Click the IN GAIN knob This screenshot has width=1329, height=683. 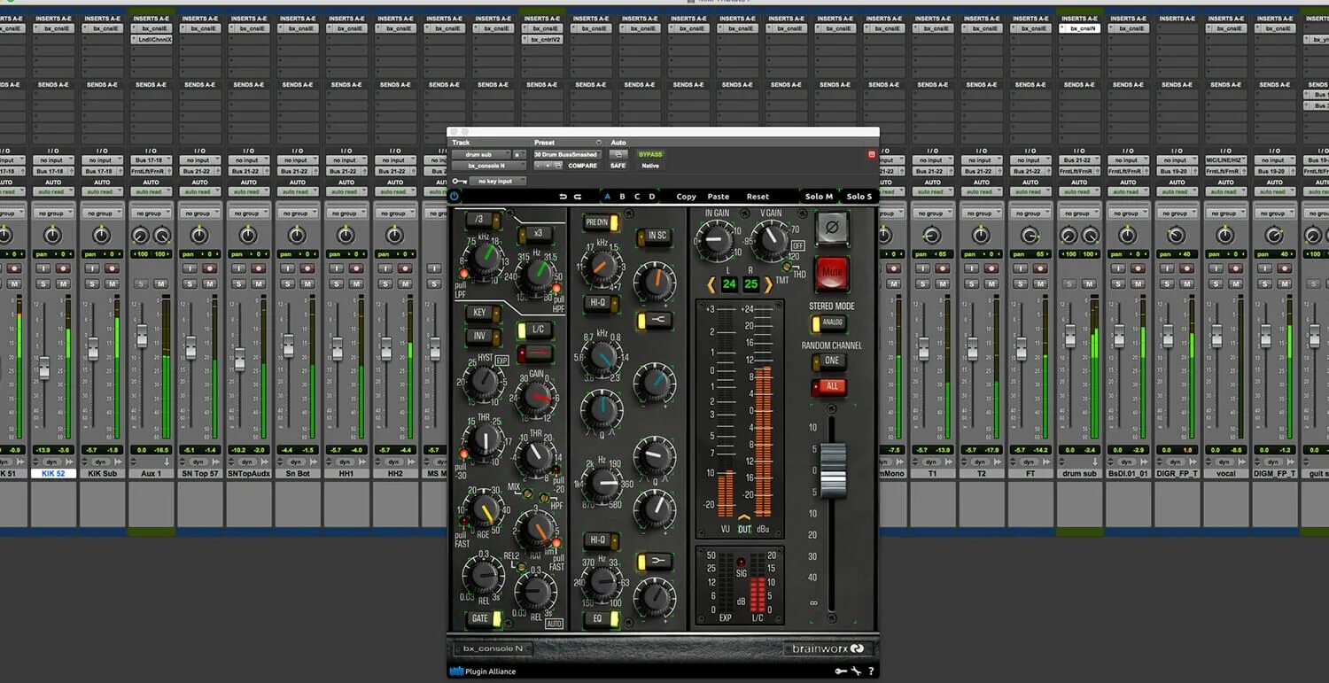[715, 239]
